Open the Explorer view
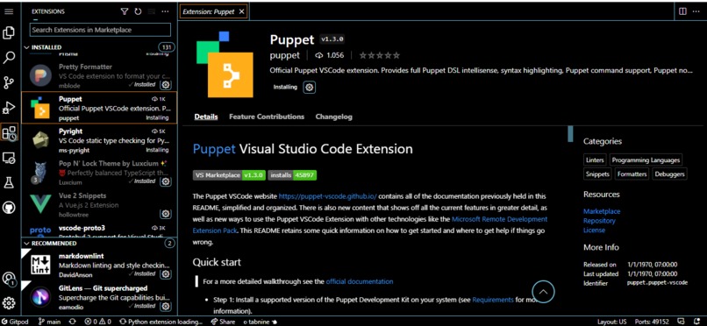 click(9, 33)
